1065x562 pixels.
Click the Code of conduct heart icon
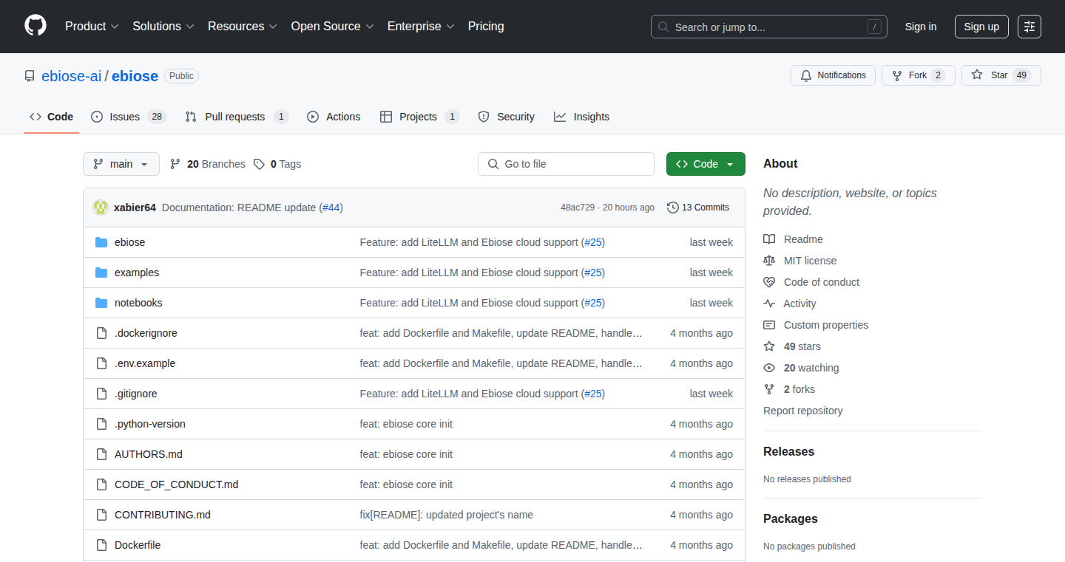tap(769, 282)
